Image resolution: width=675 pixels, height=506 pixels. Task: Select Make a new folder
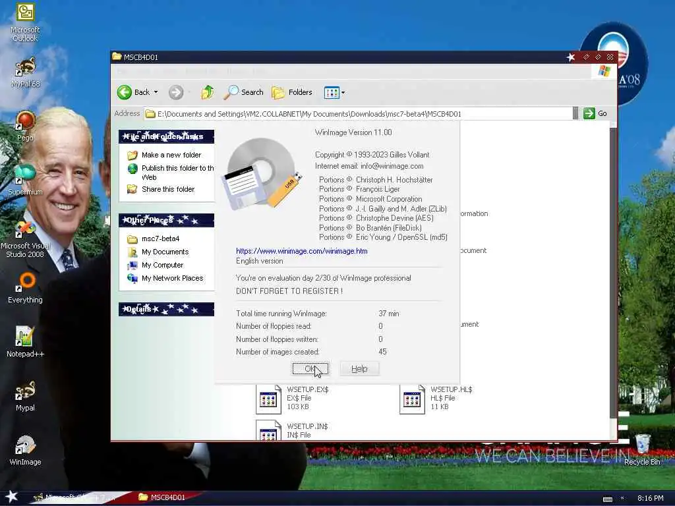click(x=171, y=155)
